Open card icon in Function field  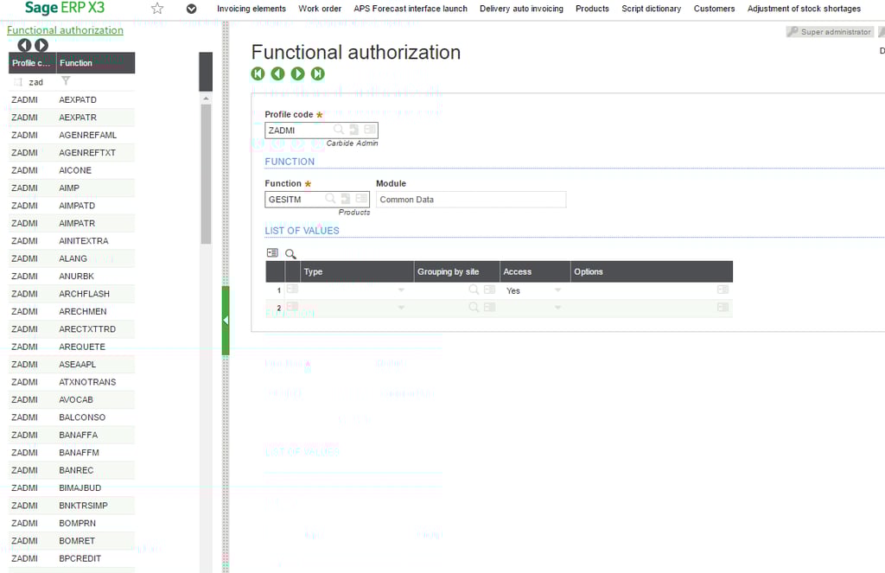pyautogui.click(x=361, y=199)
